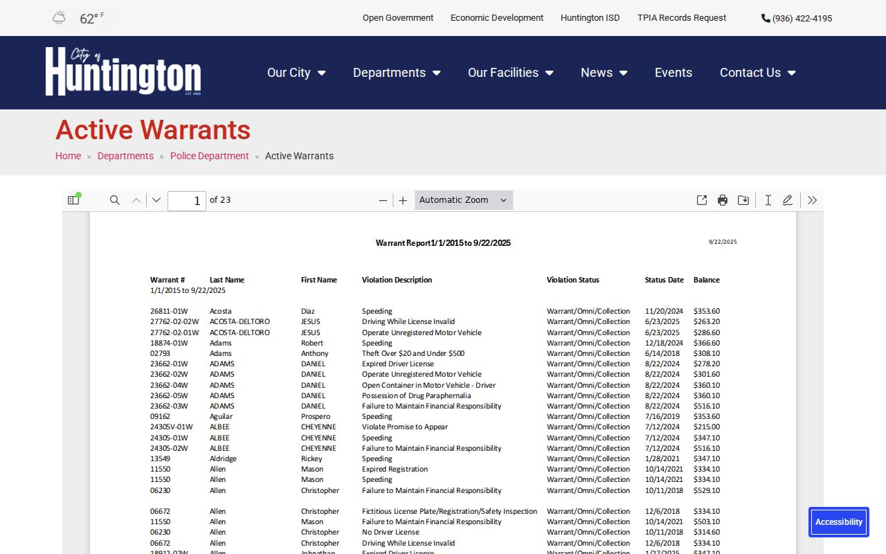Click the last name Aguilar
Viewport: 886px width, 554px height.
point(221,417)
